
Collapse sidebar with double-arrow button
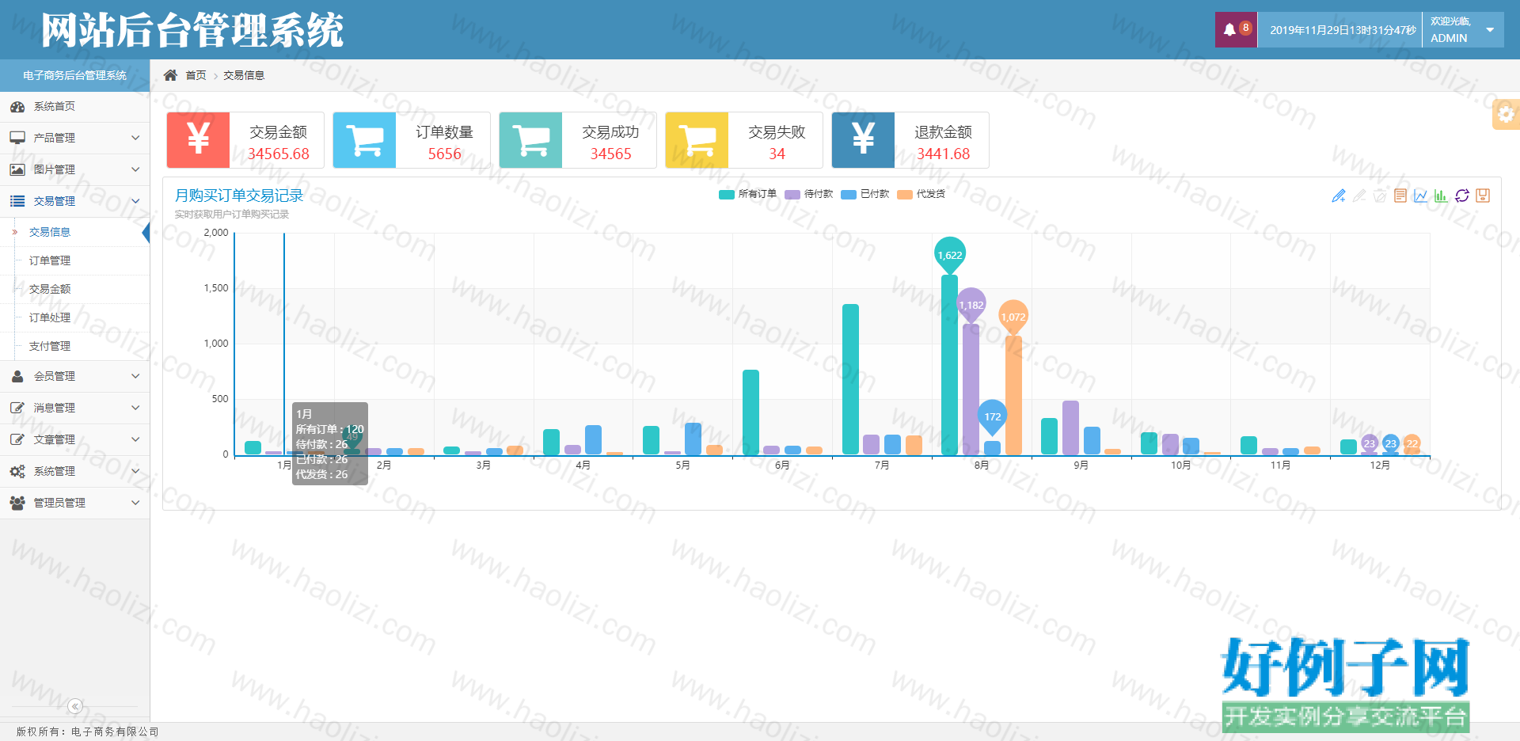(x=75, y=706)
